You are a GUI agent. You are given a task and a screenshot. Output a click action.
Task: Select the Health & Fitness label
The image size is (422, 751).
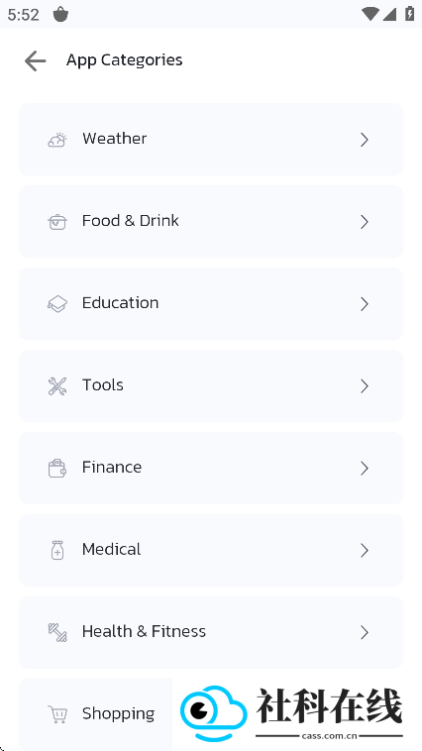click(145, 631)
